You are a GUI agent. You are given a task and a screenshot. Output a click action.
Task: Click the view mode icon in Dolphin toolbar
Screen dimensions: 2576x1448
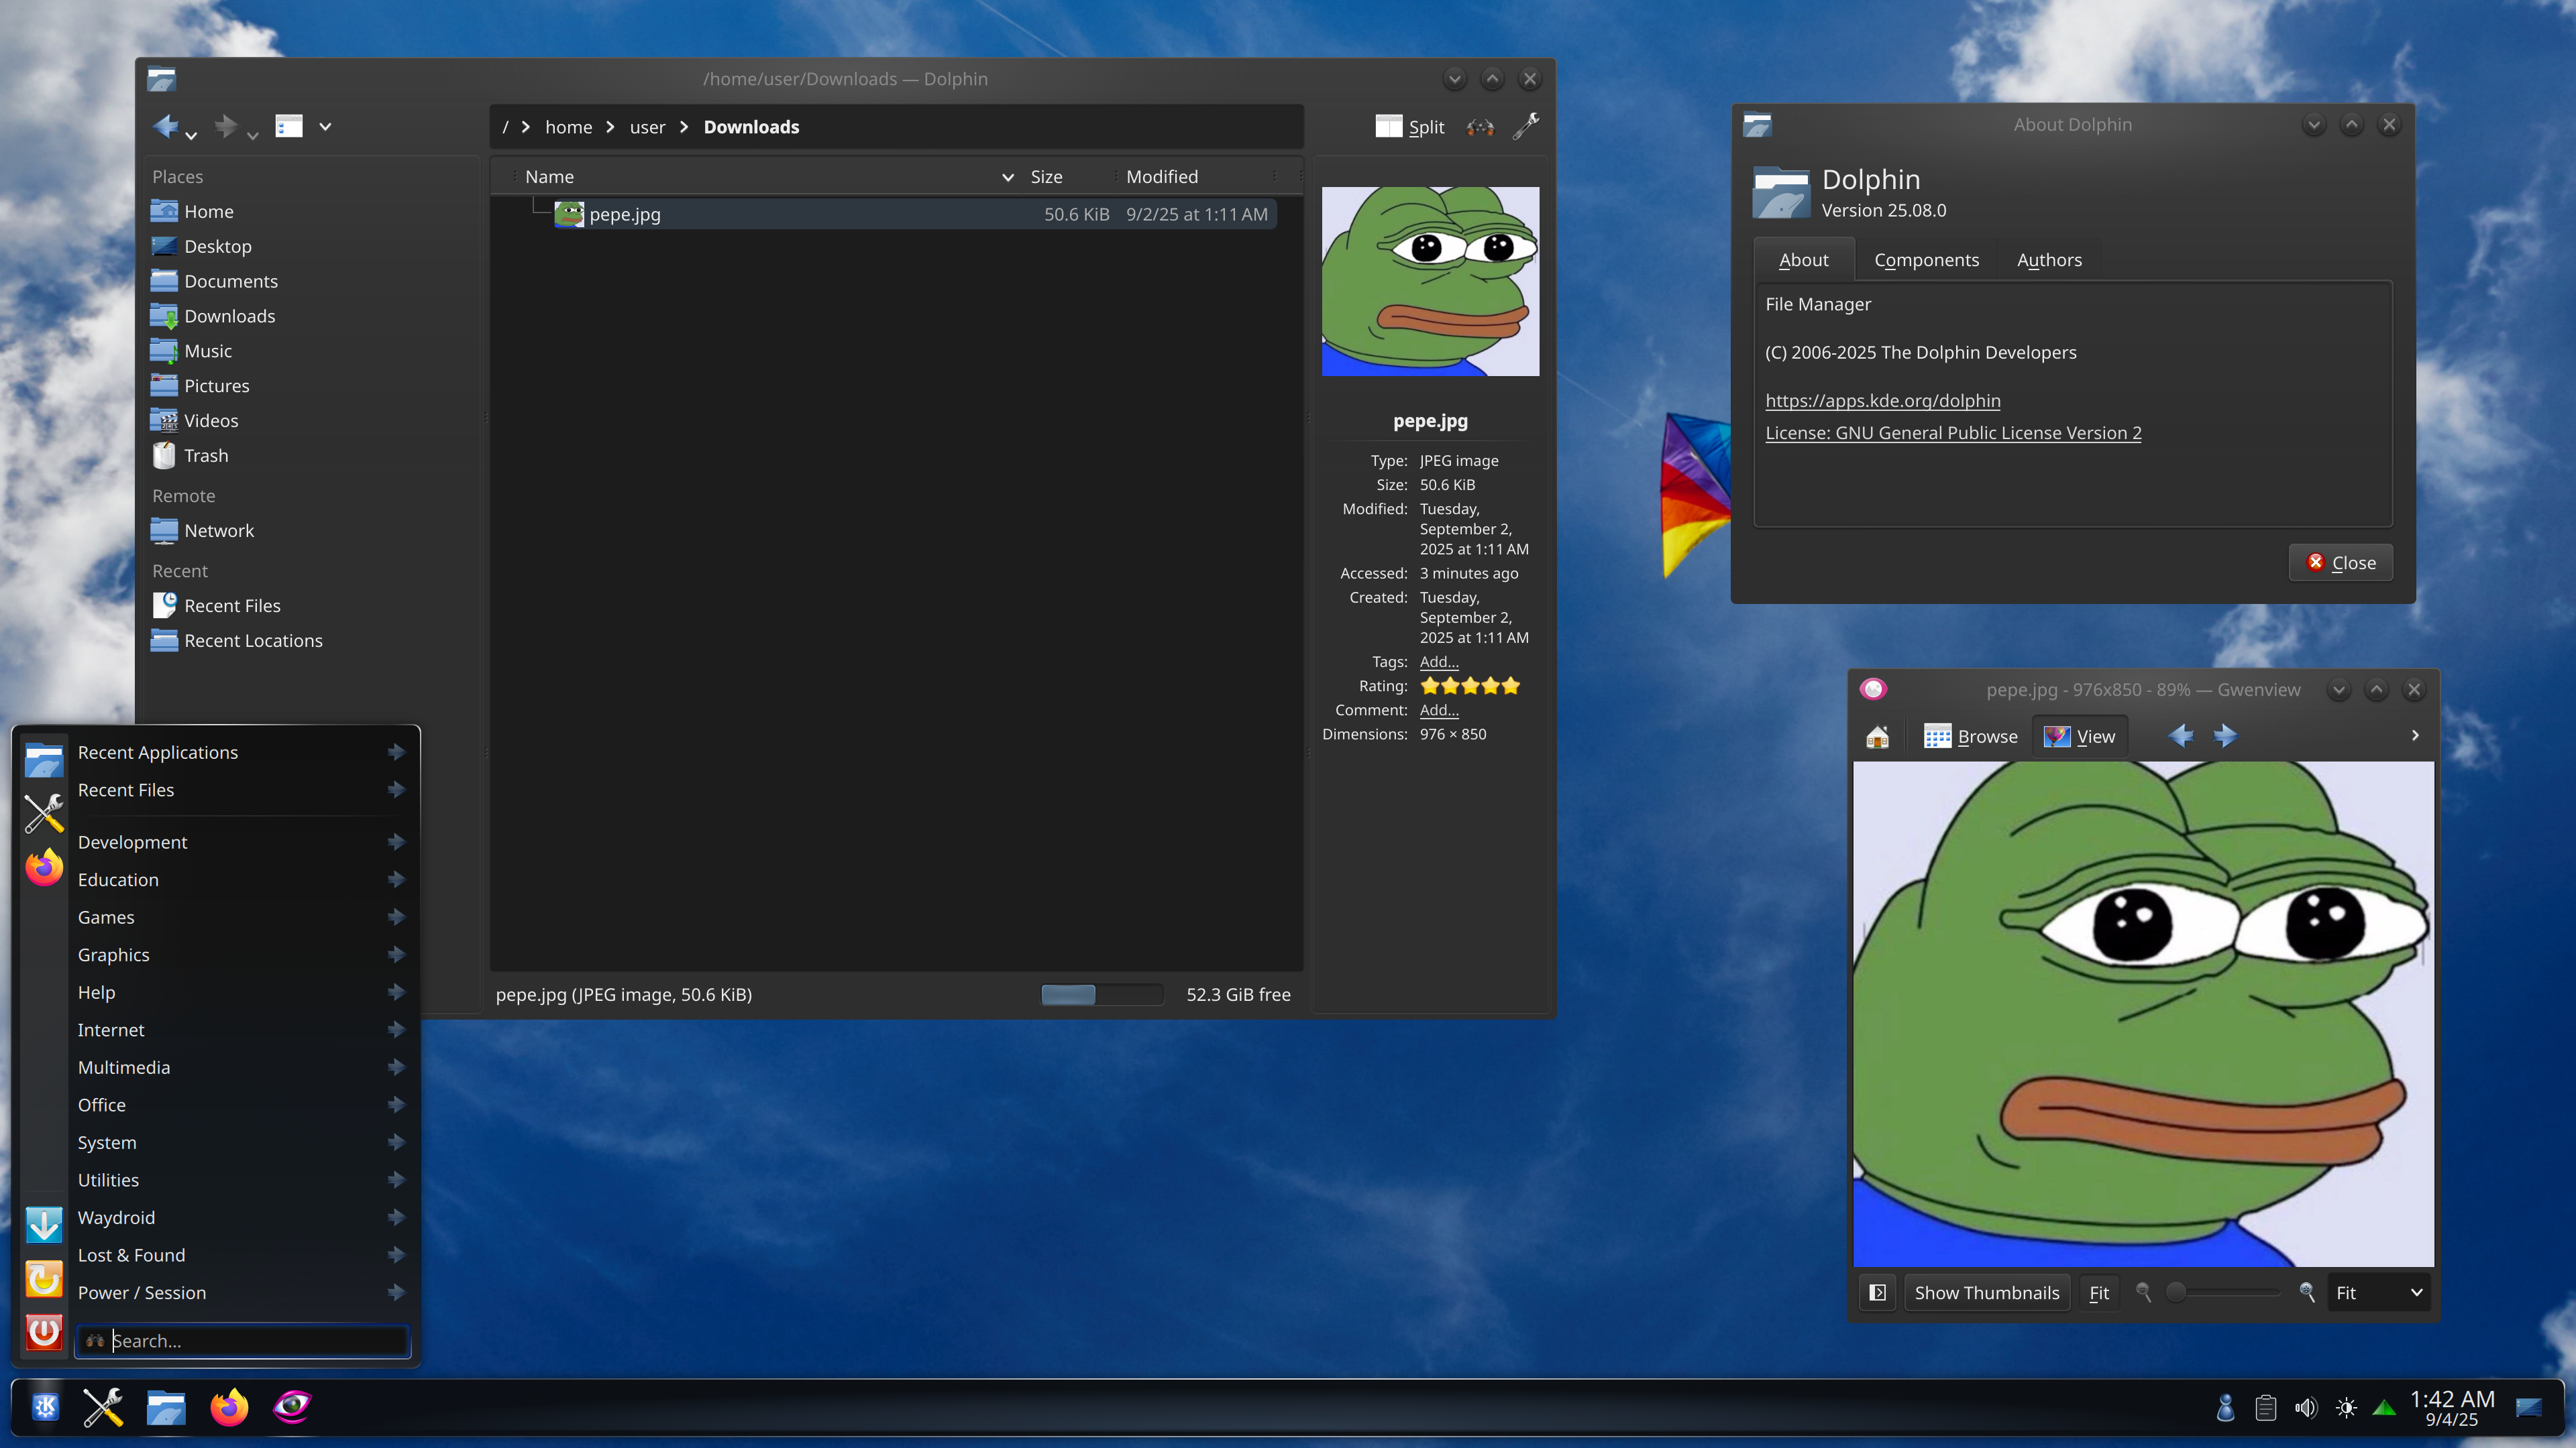click(x=289, y=126)
